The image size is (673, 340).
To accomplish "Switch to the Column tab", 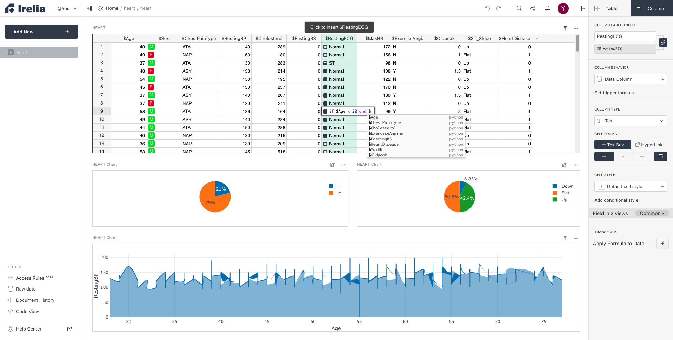I will pyautogui.click(x=652, y=8).
